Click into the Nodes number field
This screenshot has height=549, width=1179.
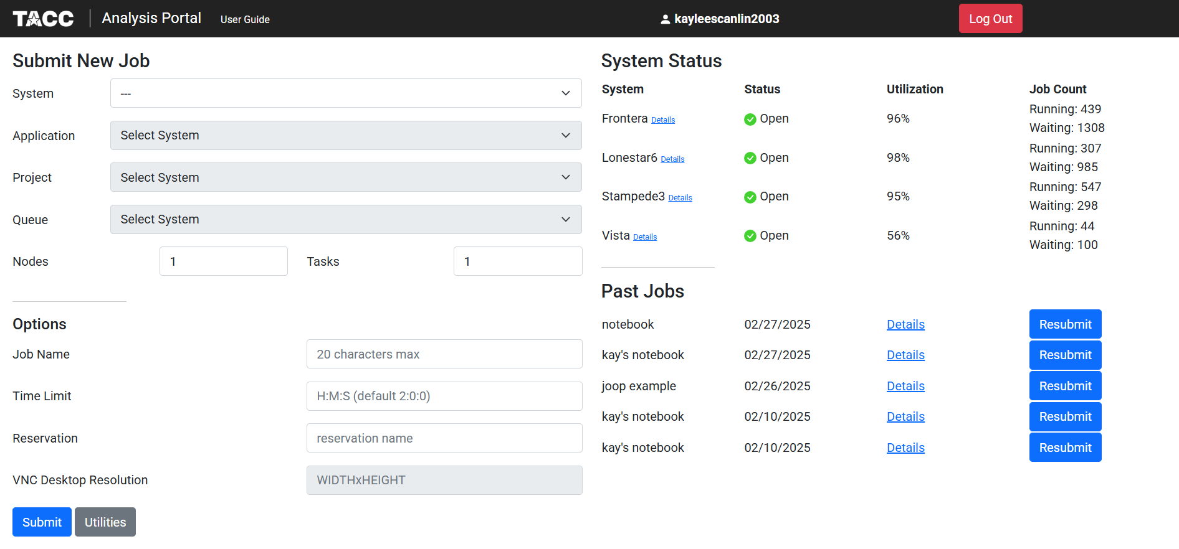pyautogui.click(x=224, y=261)
